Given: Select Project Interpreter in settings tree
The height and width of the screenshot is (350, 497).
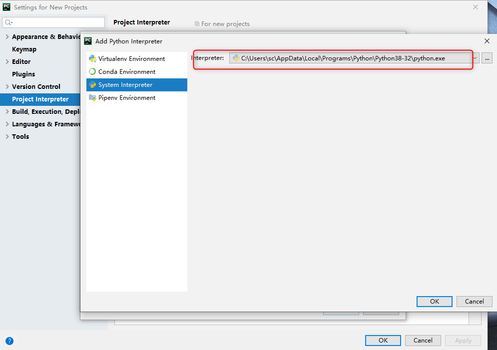Looking at the screenshot, I should tap(40, 99).
